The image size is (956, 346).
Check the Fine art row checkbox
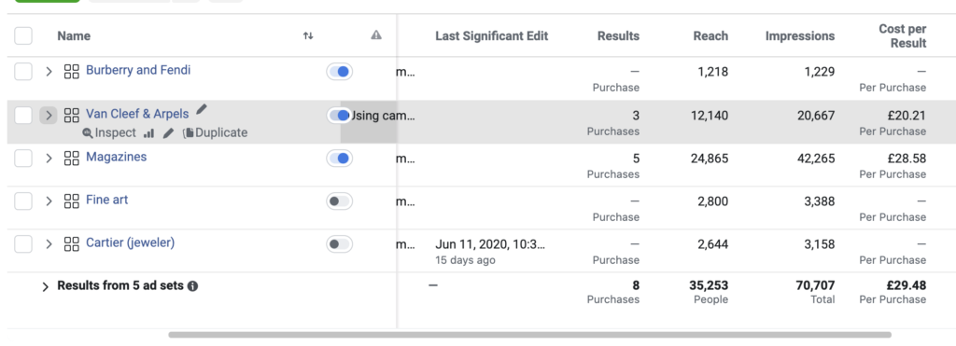click(23, 201)
